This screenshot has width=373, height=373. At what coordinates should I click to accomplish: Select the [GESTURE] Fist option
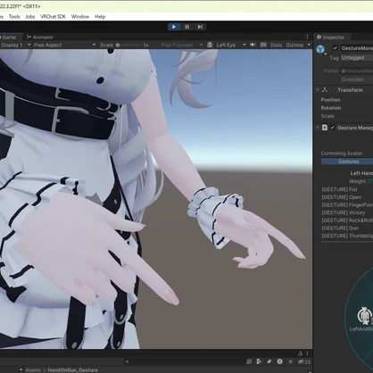click(x=339, y=189)
